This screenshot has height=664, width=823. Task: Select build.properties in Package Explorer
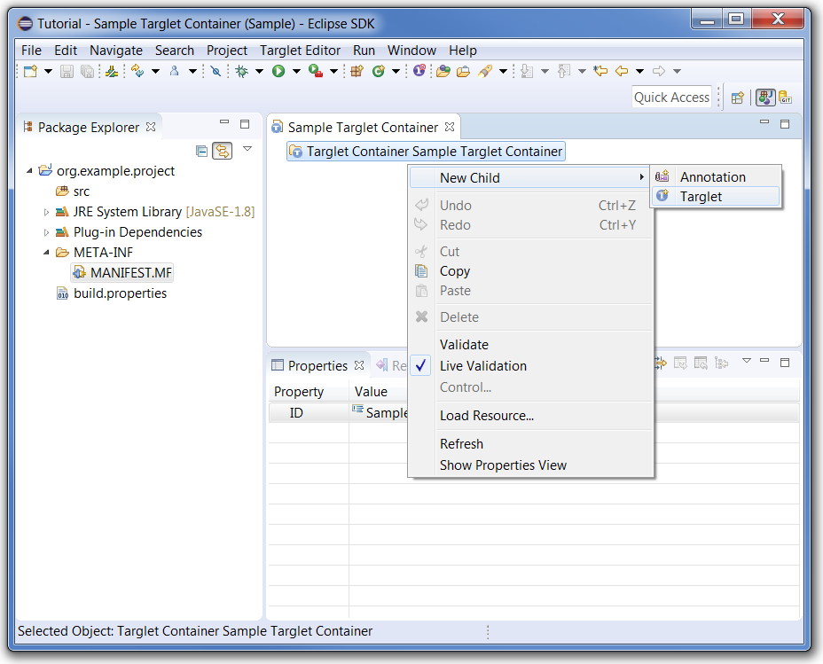(x=112, y=293)
